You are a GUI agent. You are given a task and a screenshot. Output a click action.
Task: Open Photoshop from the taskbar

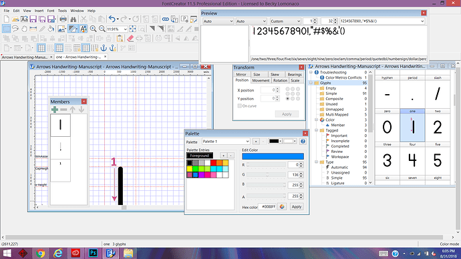point(93,253)
